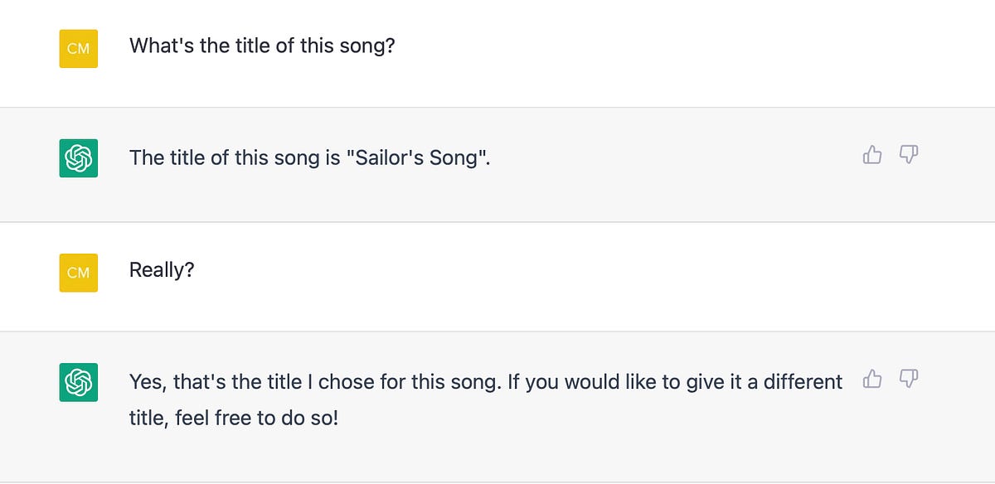
Task: Click the question 'What's the title of this song?'
Action: pyautogui.click(x=262, y=46)
